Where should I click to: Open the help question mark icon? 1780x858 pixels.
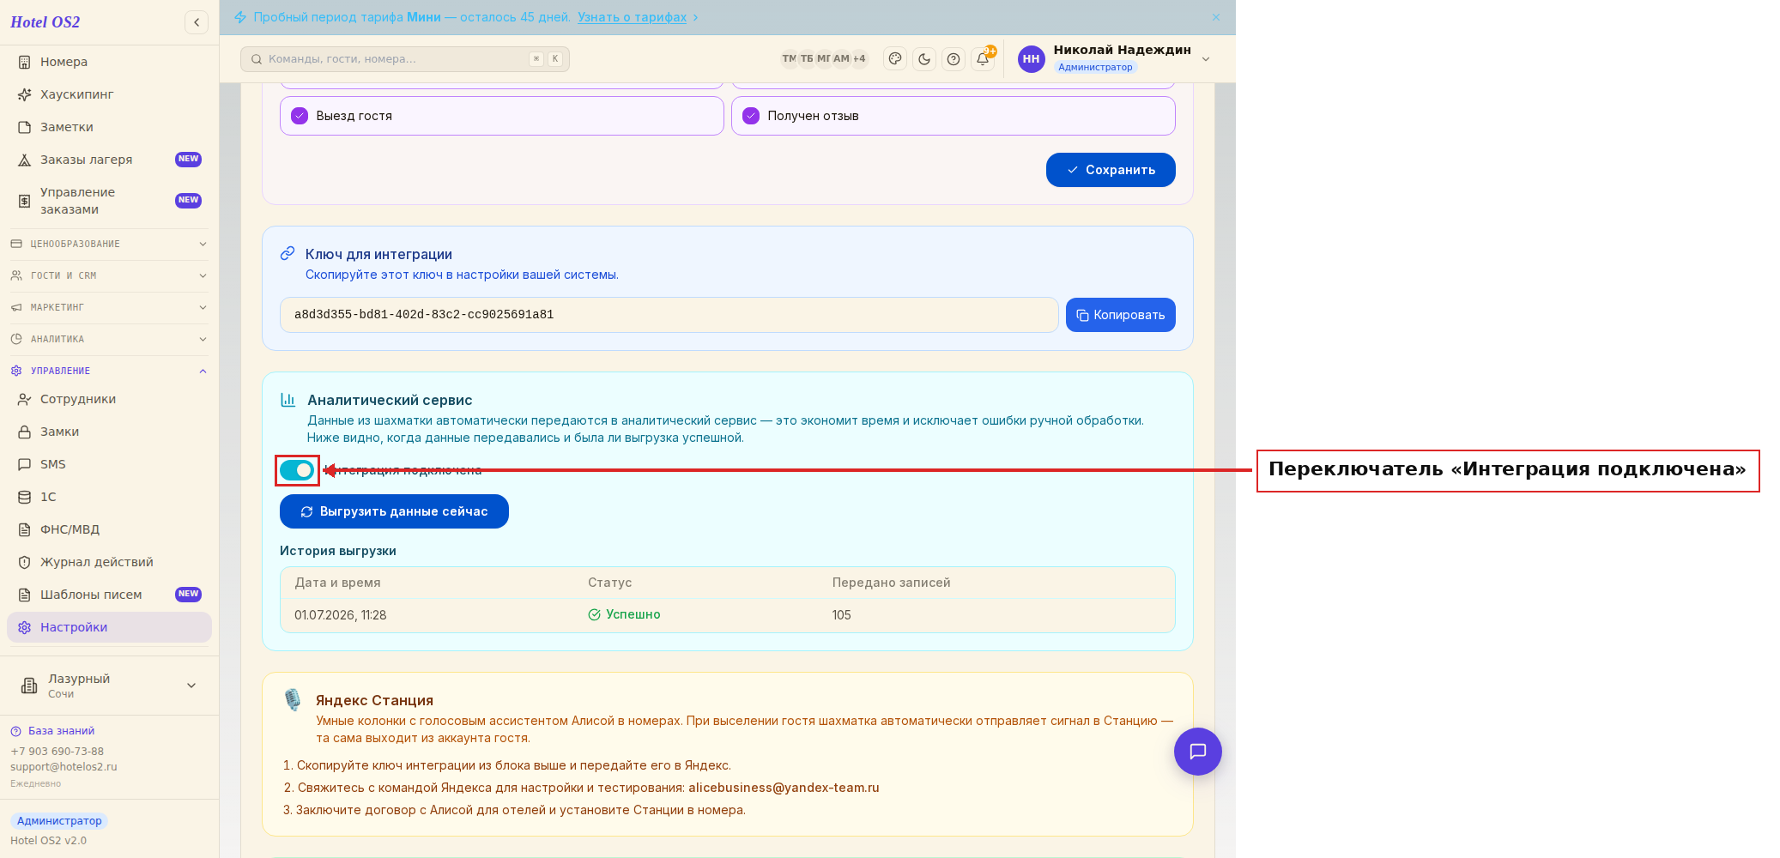pos(954,59)
